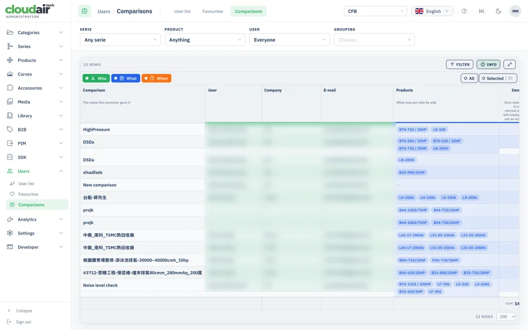Screen dimensions: 528x330
Task: Click the FILTER button
Action: [x=459, y=64]
